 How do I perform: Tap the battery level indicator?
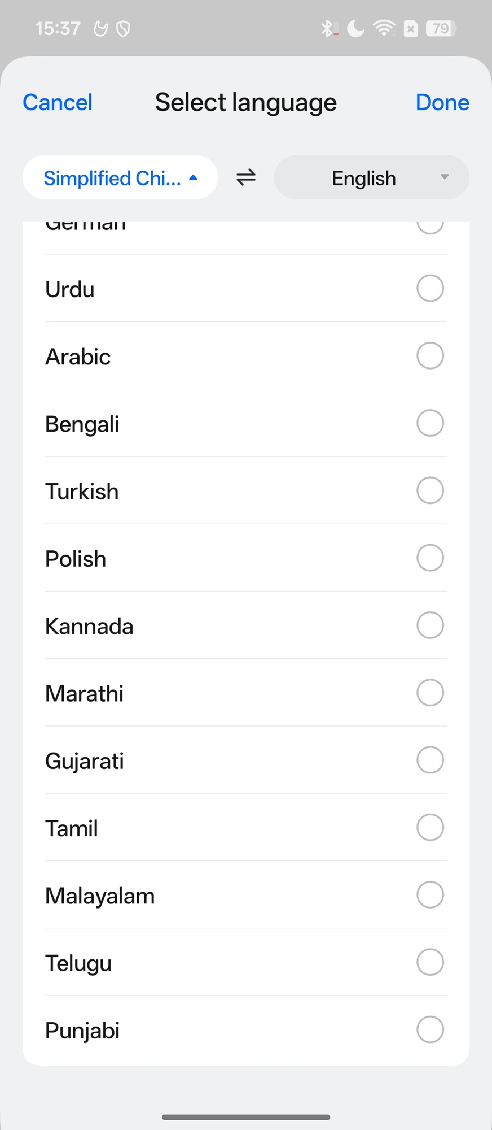pos(441,28)
